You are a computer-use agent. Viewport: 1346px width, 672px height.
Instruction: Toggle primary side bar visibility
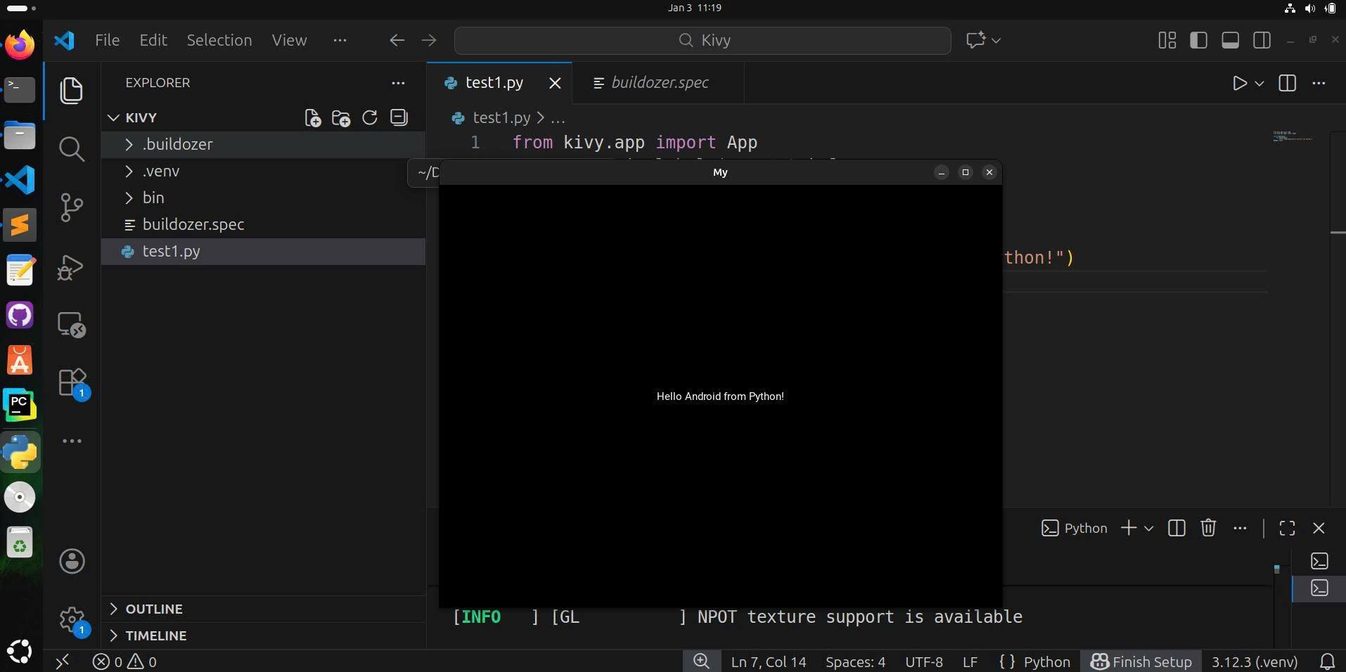[1198, 40]
